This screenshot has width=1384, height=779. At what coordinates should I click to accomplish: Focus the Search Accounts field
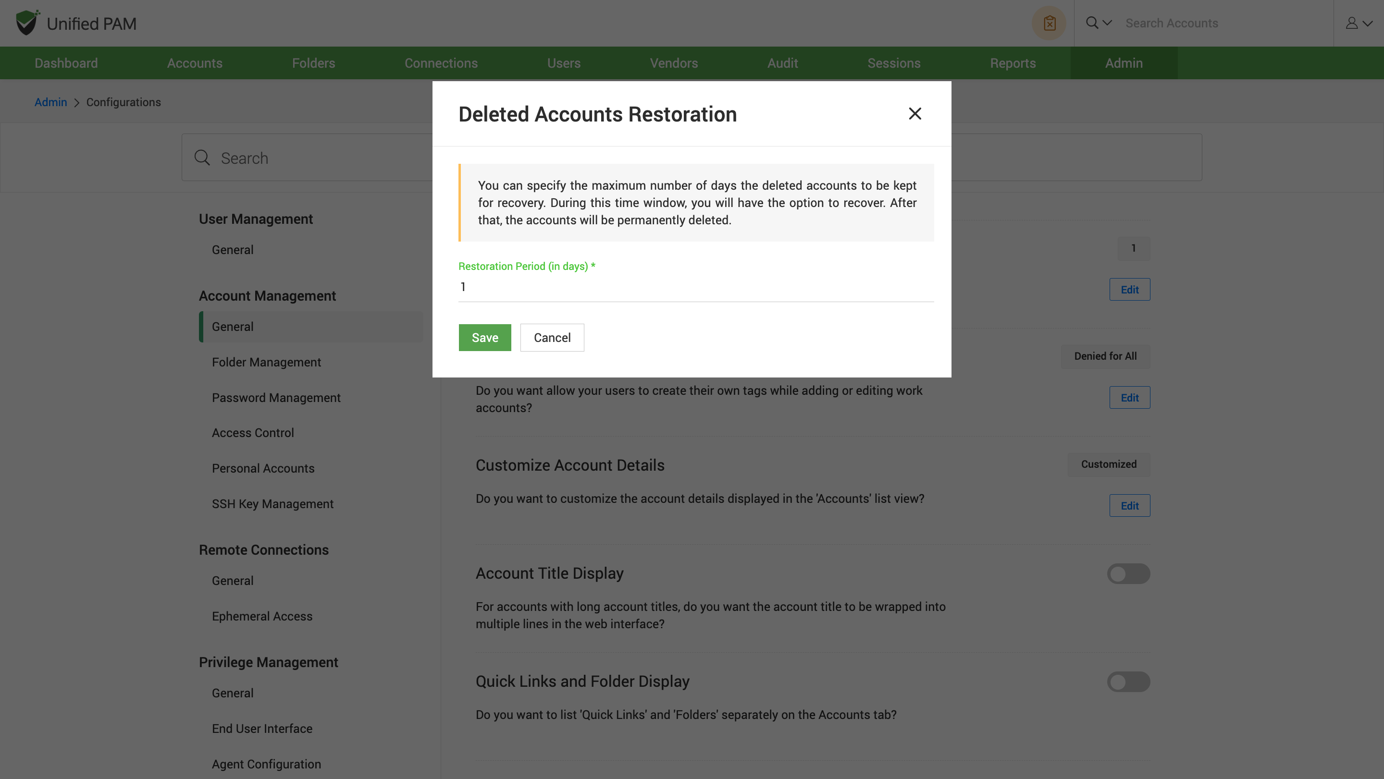click(1225, 23)
